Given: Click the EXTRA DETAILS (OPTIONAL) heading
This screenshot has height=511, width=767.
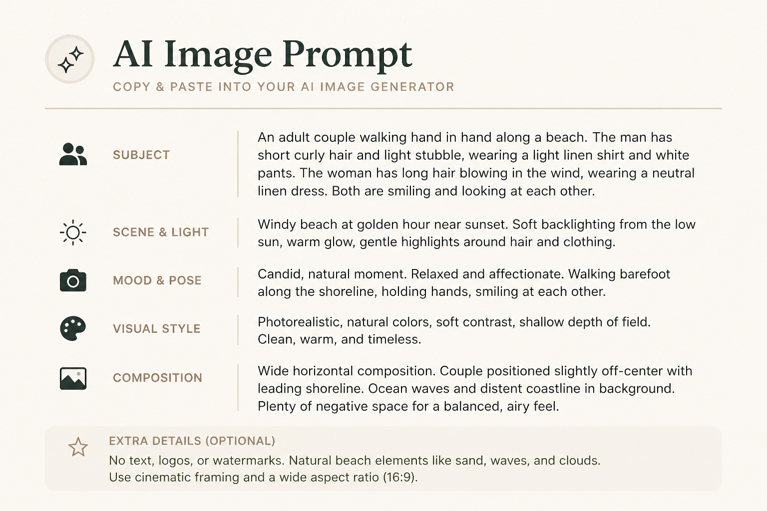Looking at the screenshot, I should tap(192, 441).
